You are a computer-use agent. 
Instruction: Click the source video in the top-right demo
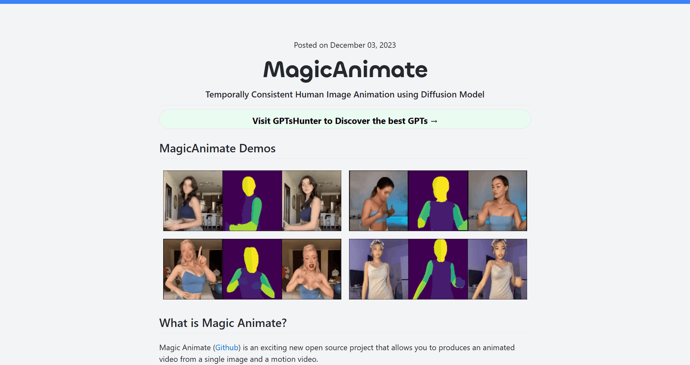point(378,201)
